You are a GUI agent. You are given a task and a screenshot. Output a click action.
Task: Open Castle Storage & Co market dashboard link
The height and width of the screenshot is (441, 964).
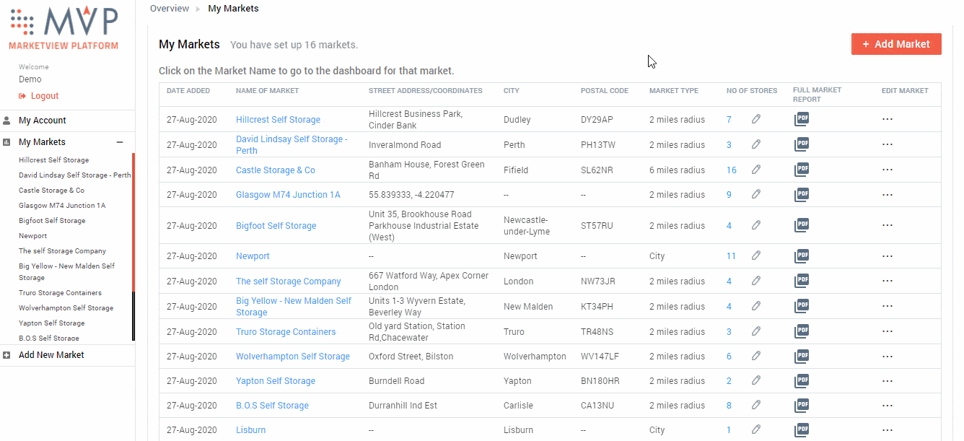click(x=276, y=170)
